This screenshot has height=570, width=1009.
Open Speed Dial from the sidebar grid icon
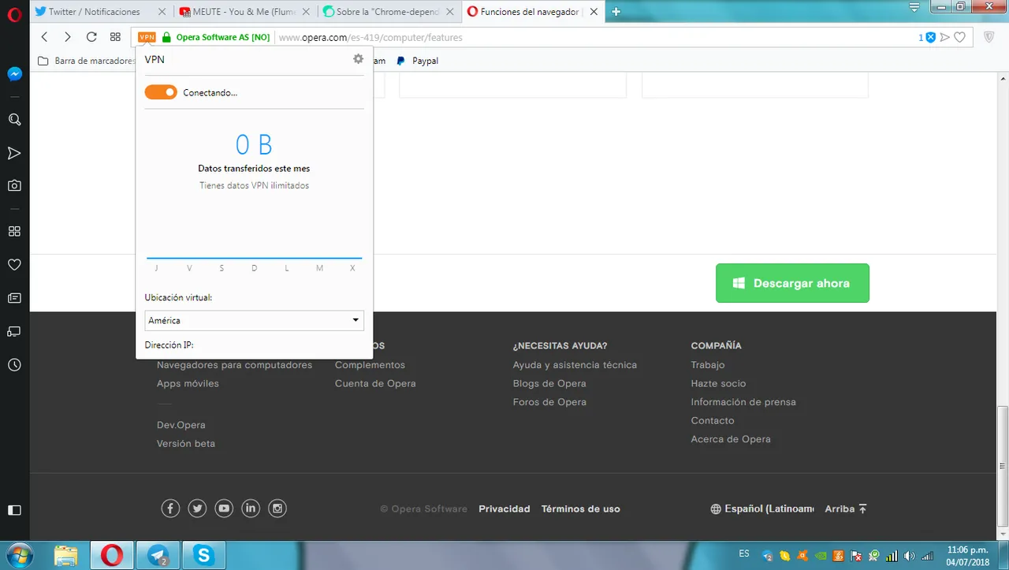click(14, 232)
